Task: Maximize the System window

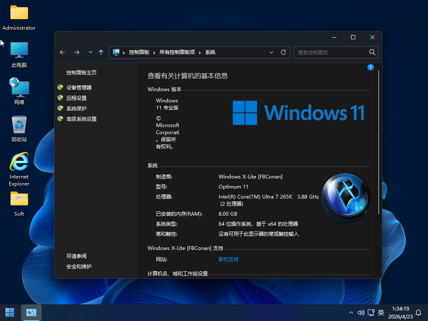Action: (353, 37)
